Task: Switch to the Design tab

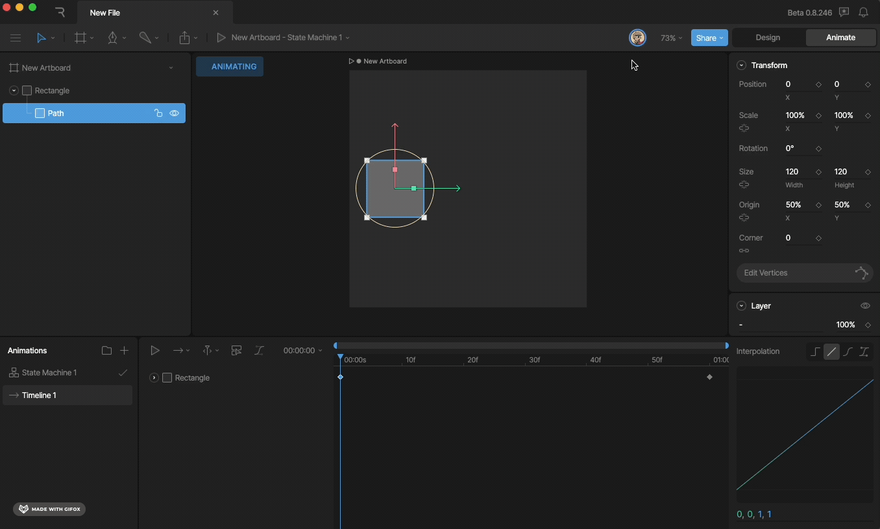Action: click(x=768, y=38)
